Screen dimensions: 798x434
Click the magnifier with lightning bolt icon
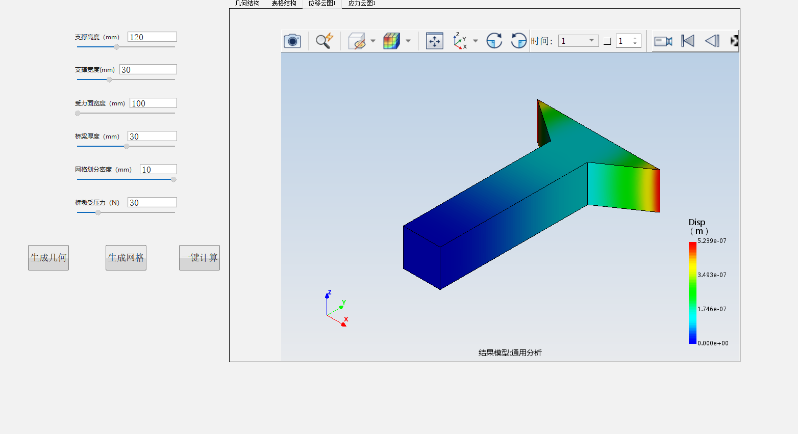(324, 41)
